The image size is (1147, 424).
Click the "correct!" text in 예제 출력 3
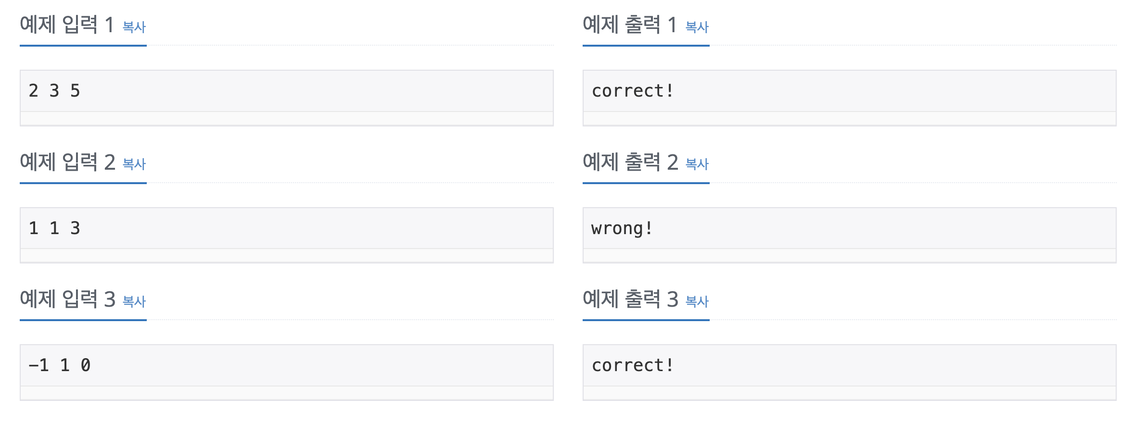point(632,365)
